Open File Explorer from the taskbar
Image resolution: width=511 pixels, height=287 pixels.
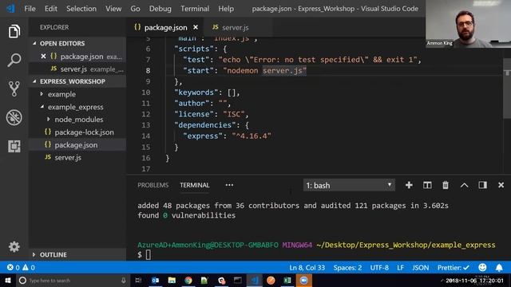tap(172, 280)
